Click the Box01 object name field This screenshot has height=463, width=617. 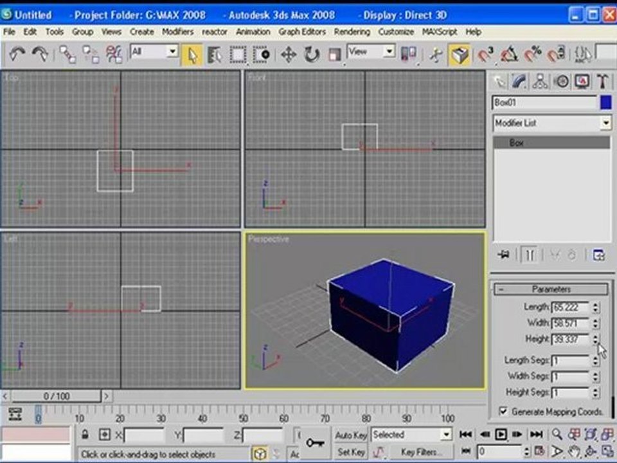pos(544,103)
